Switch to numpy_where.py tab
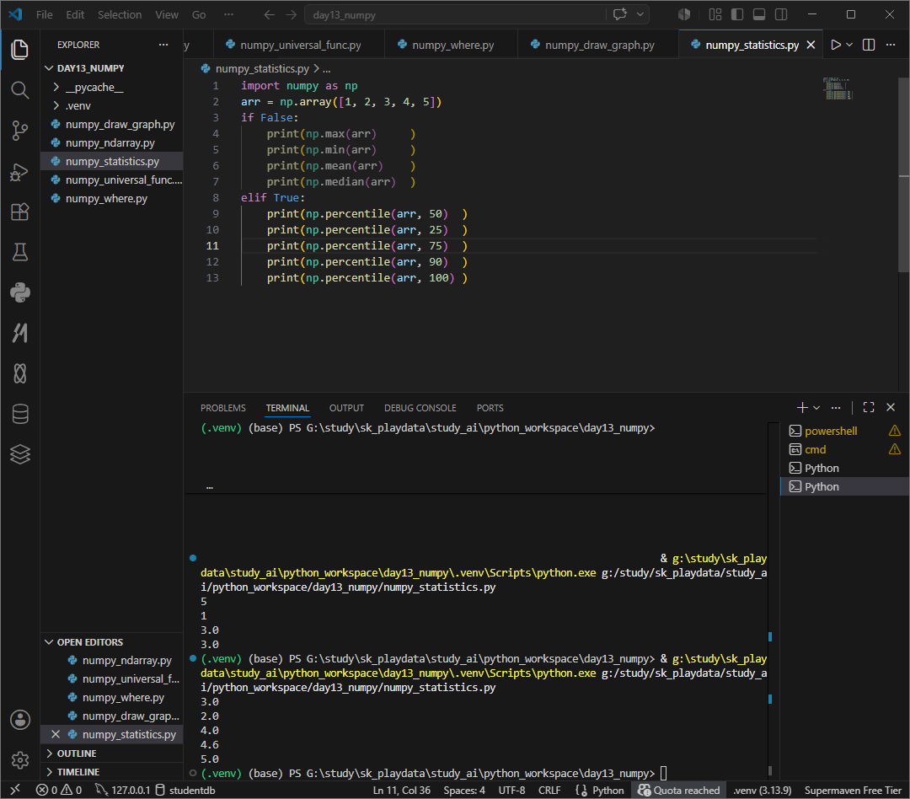This screenshot has width=910, height=799. pos(451,45)
